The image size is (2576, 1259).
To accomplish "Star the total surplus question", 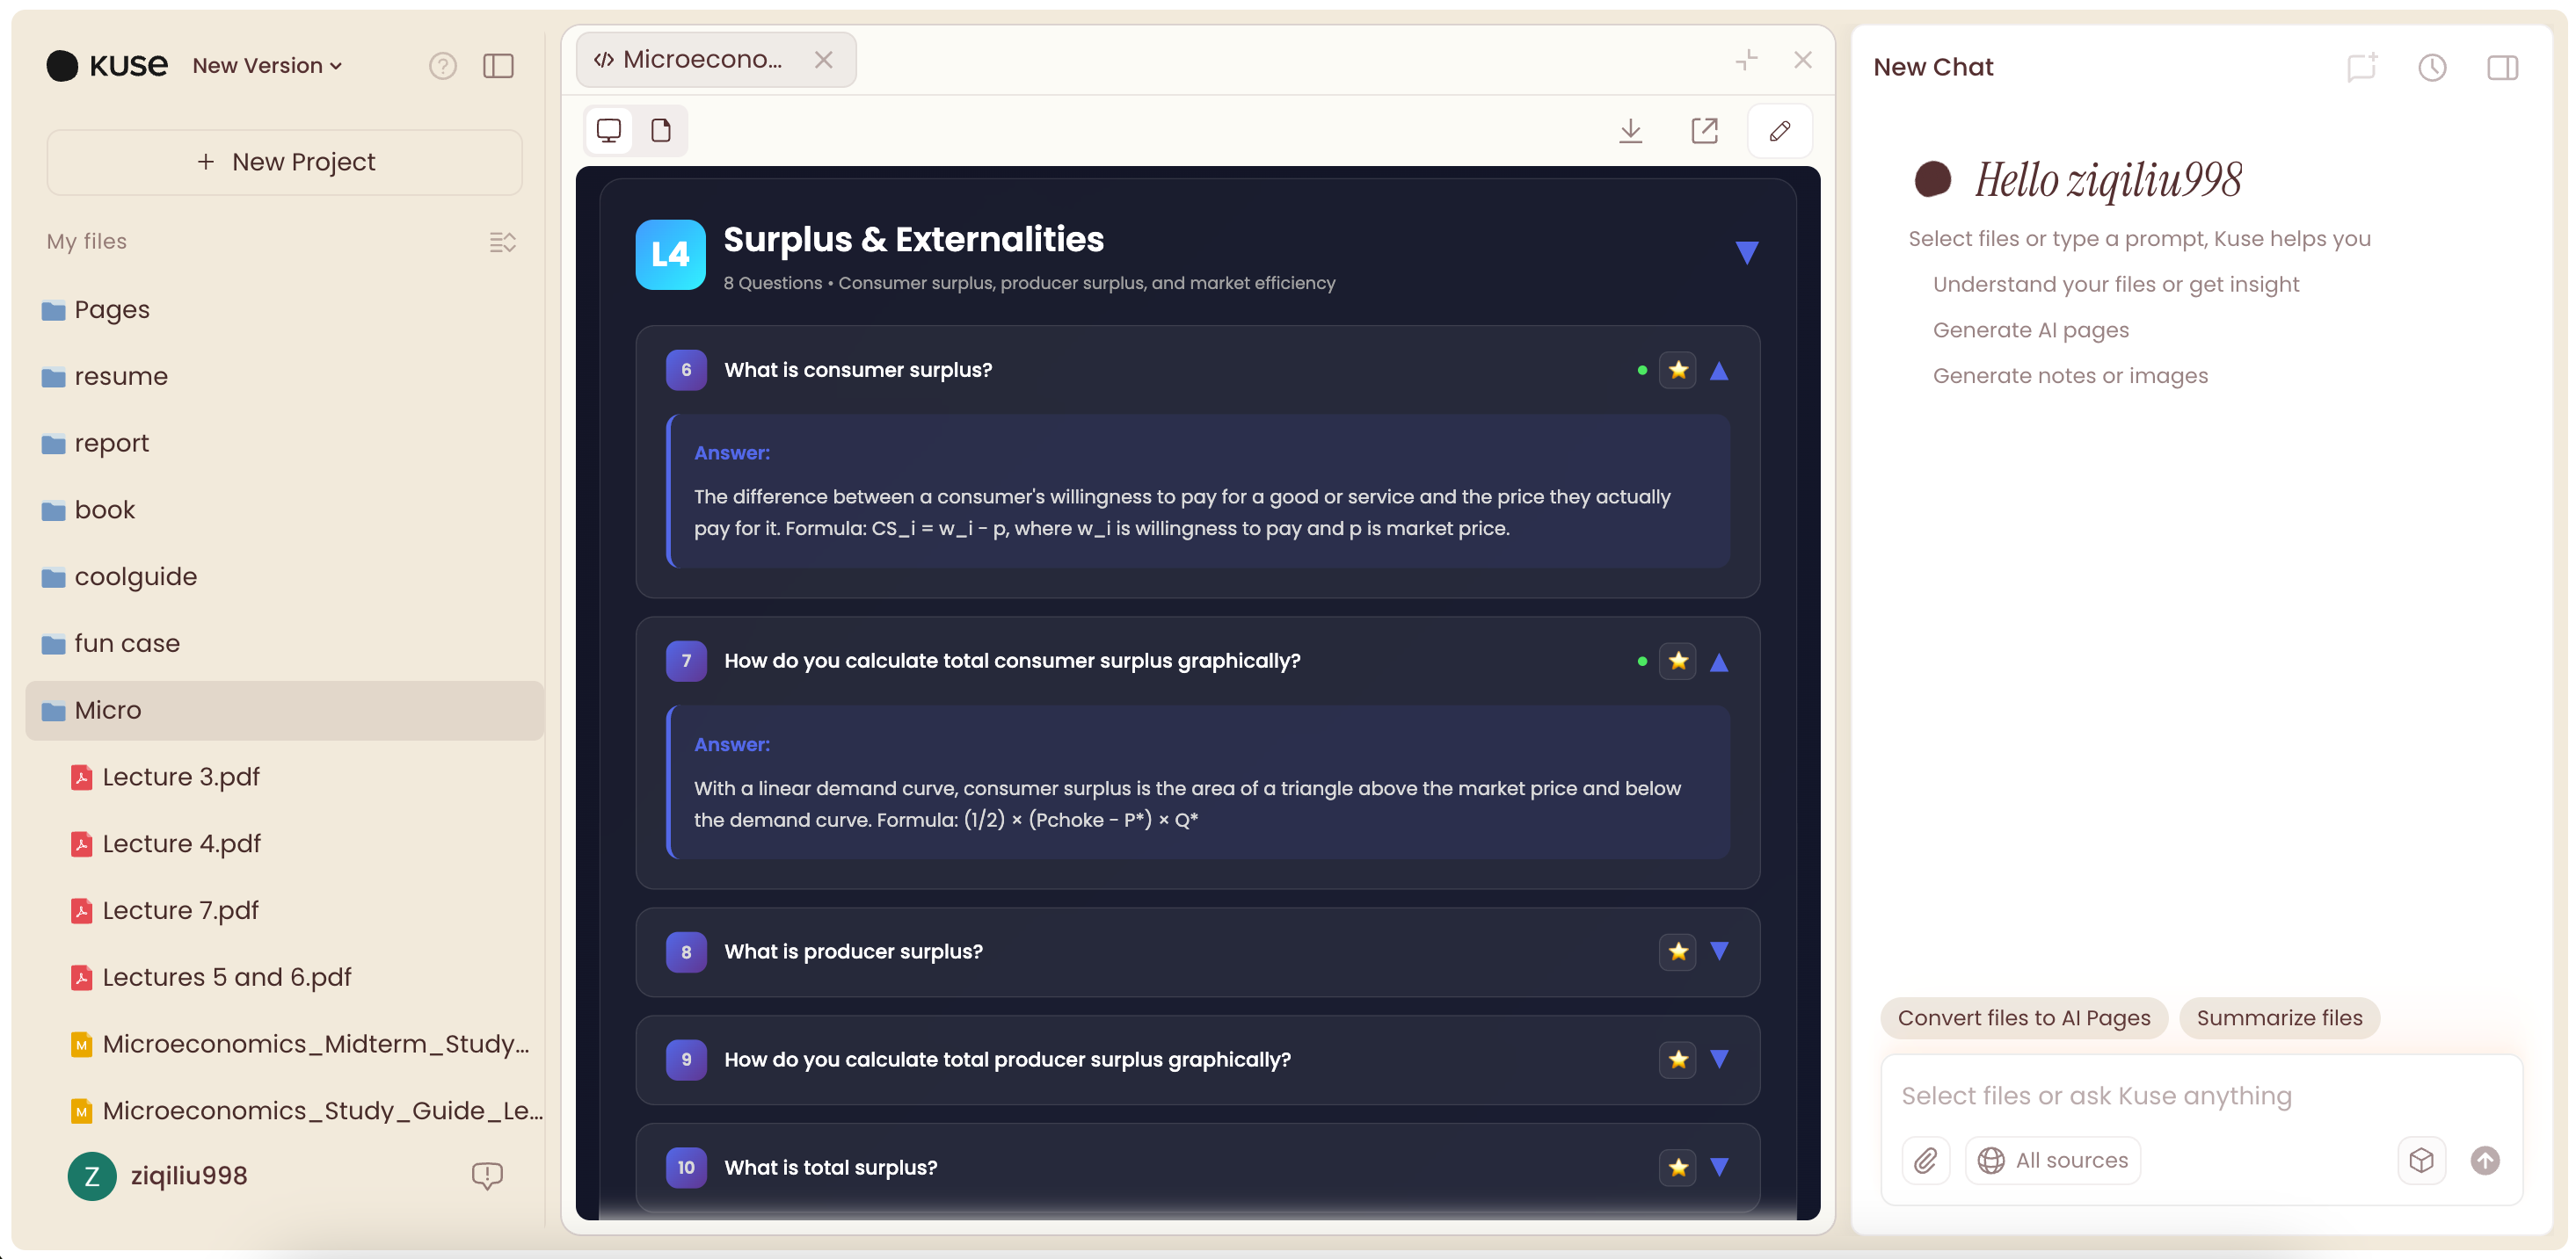I will 1678,1167.
